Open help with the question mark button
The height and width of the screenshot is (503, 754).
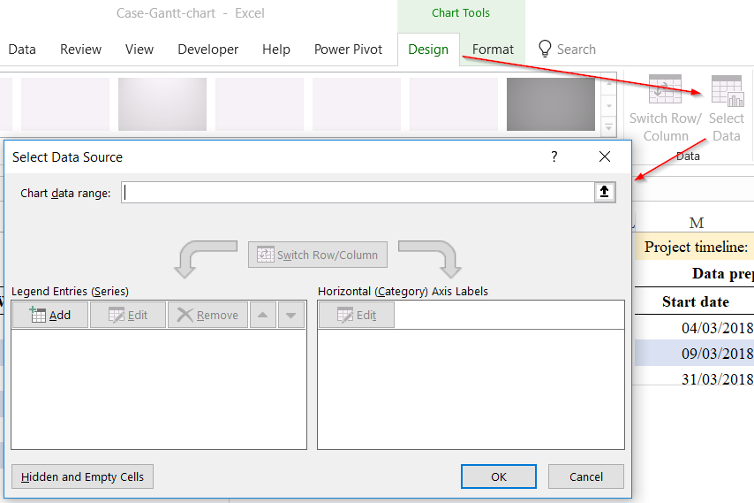tap(554, 157)
